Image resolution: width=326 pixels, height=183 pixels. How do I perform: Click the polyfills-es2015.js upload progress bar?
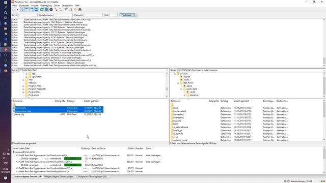[73, 165]
